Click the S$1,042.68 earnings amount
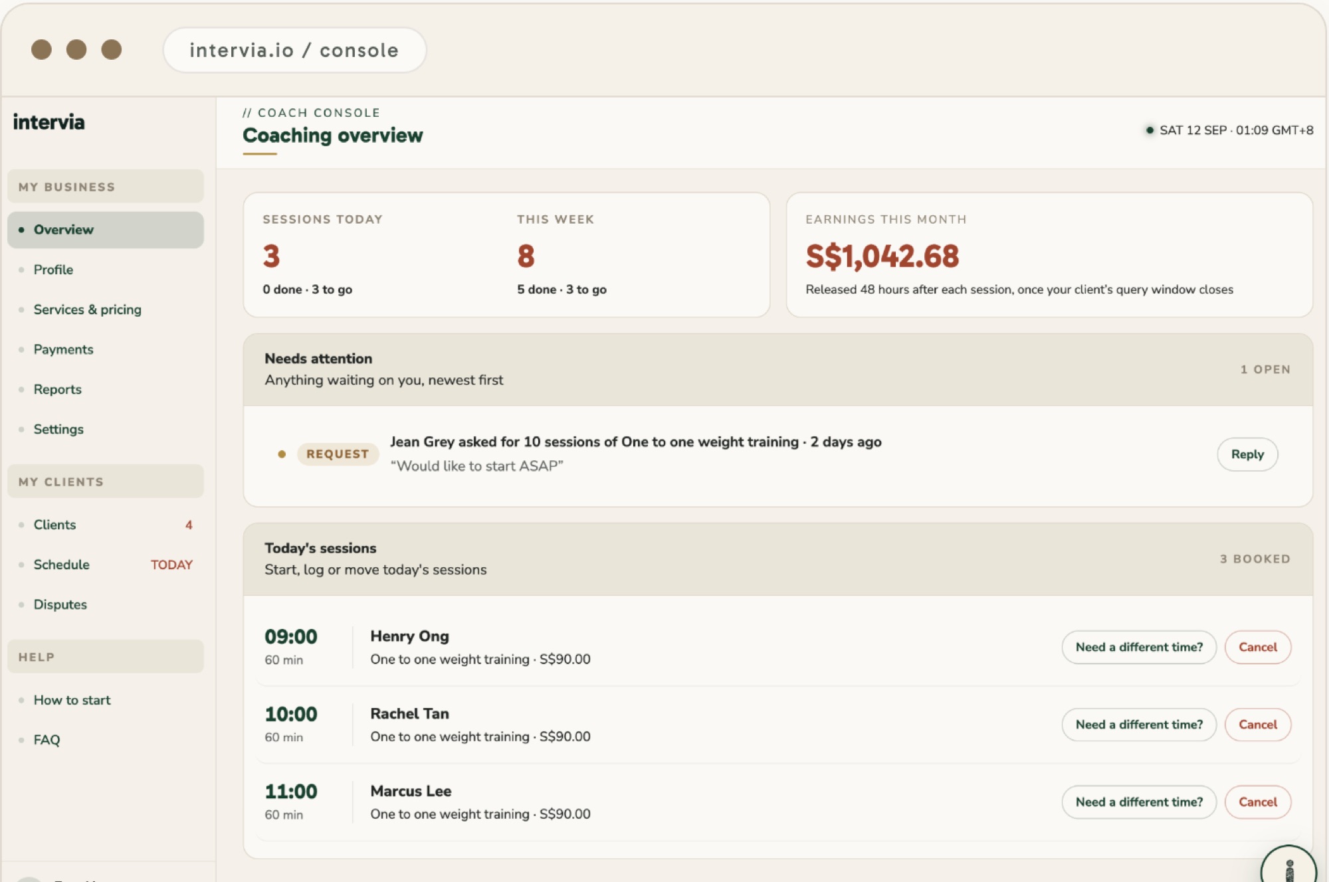 [882, 256]
